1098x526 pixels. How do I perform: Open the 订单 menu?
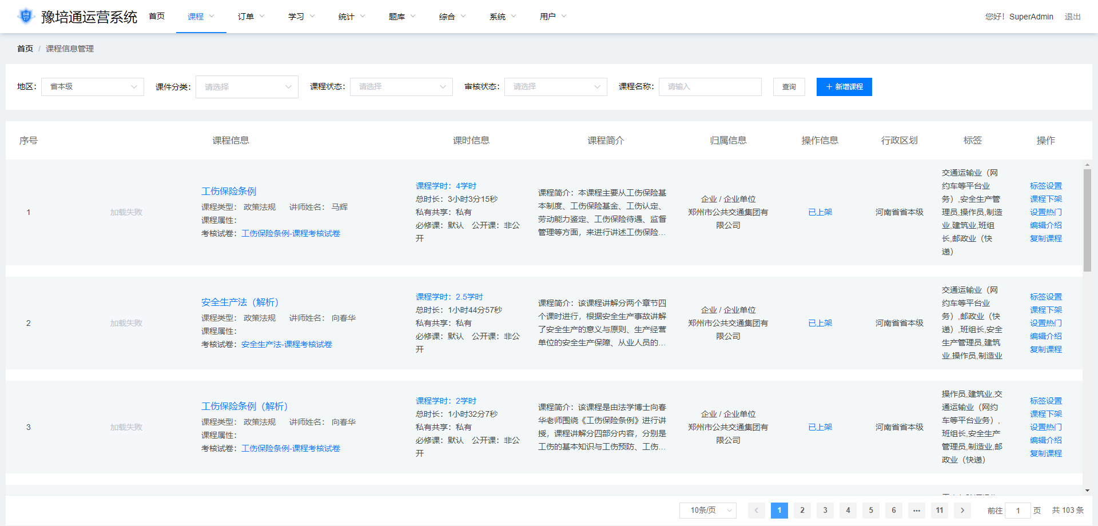pyautogui.click(x=251, y=17)
